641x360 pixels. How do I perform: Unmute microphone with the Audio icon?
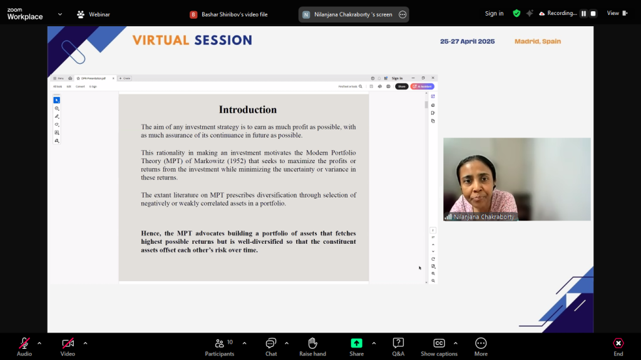pos(24,343)
